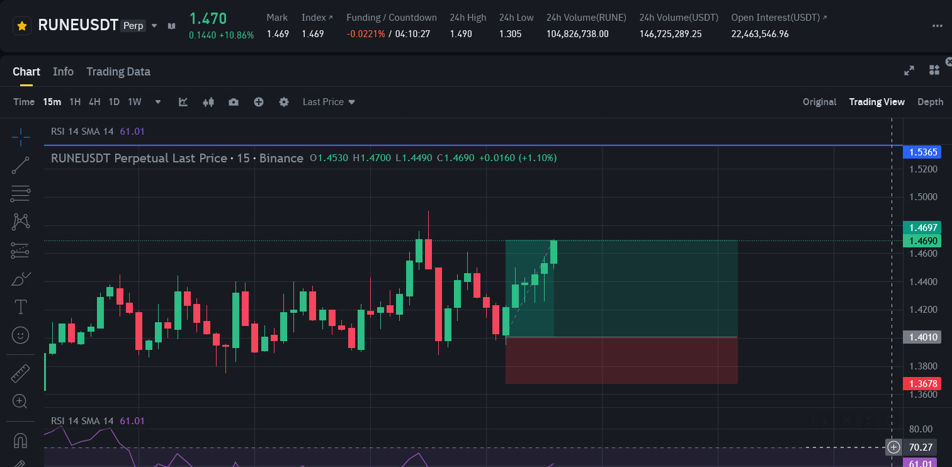Switch to the Trading View chart

pos(876,102)
